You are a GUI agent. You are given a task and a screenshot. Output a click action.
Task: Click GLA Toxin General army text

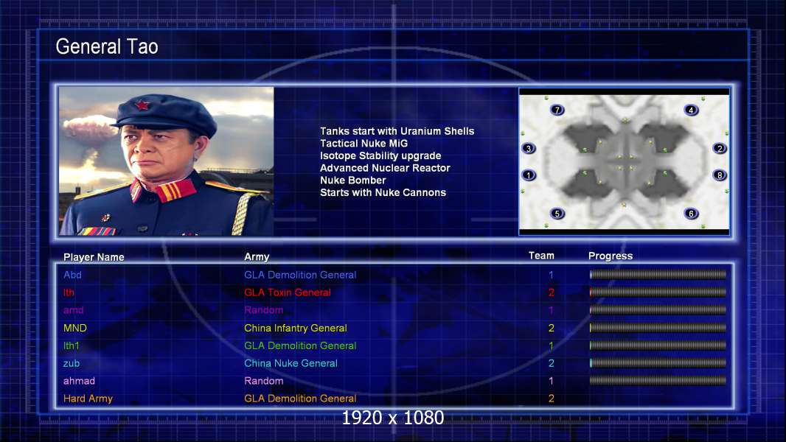[288, 292]
